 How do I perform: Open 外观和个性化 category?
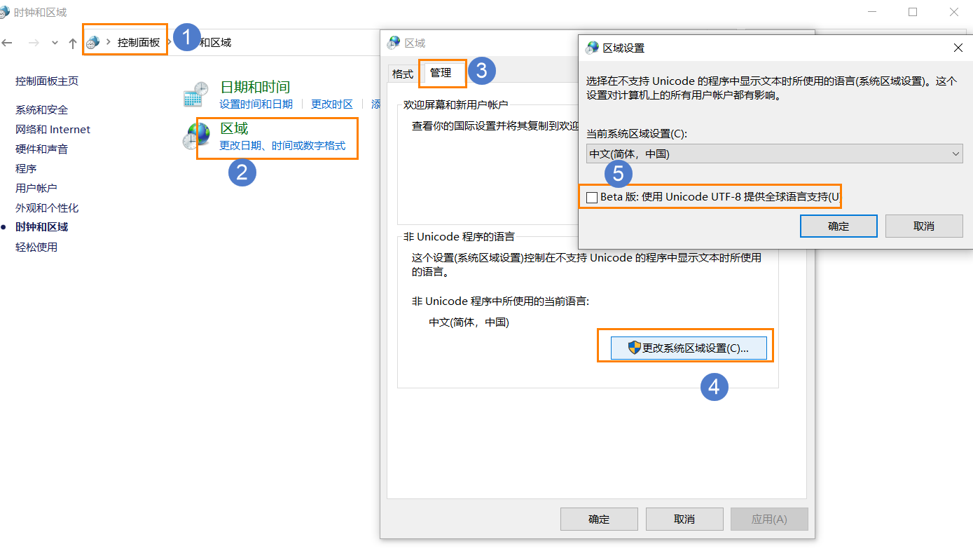pyautogui.click(x=47, y=208)
